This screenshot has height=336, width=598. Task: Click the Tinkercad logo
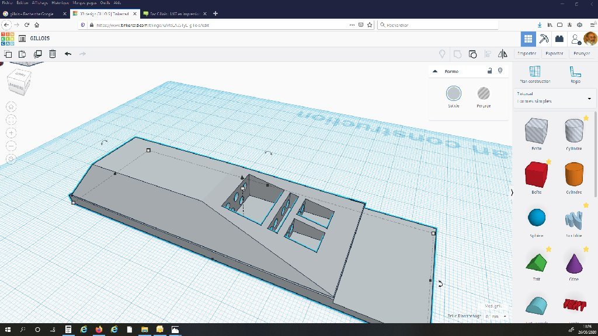pyautogui.click(x=7, y=38)
